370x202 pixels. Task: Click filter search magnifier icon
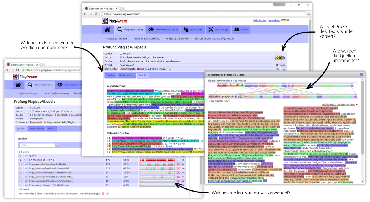pyautogui.click(x=58, y=145)
